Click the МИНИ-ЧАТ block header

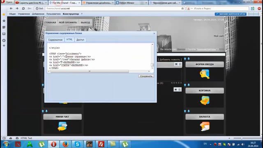coord(62,117)
